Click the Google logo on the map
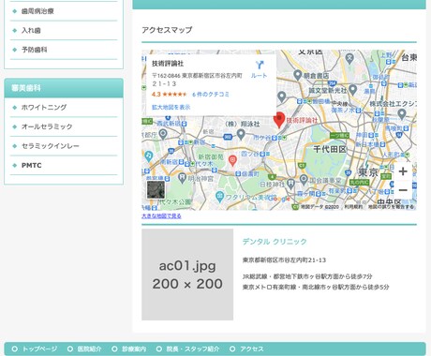 [x=279, y=199]
